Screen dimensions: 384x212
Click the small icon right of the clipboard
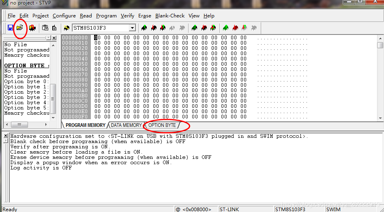(x=54, y=28)
